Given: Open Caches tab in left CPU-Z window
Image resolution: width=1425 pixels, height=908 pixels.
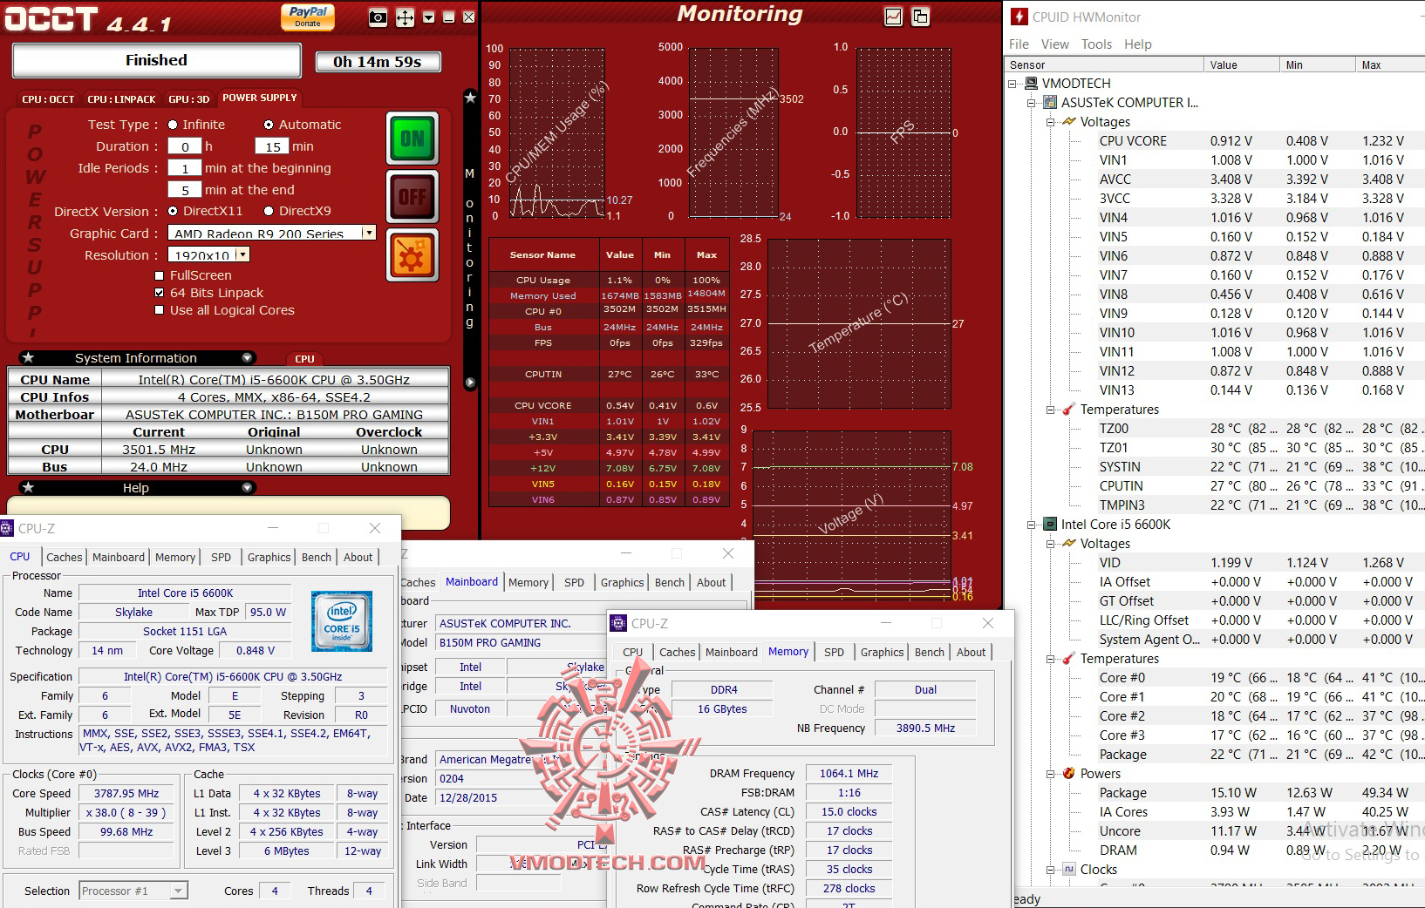Looking at the screenshot, I should click(64, 558).
